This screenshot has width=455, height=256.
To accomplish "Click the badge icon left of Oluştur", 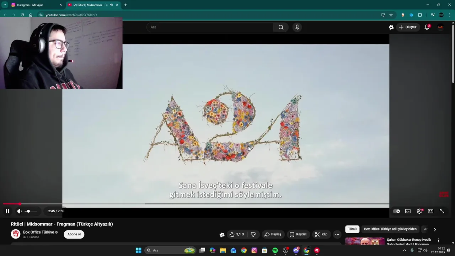I will [x=391, y=27].
